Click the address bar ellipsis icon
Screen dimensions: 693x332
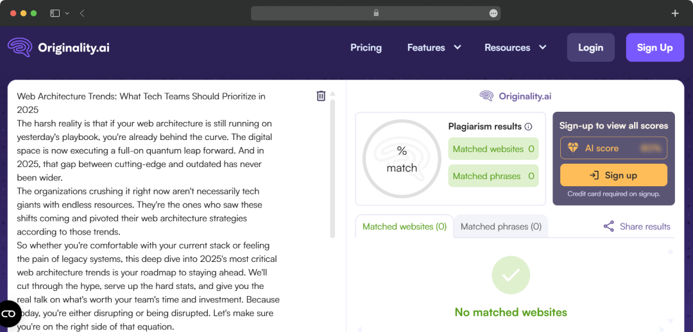click(x=493, y=13)
